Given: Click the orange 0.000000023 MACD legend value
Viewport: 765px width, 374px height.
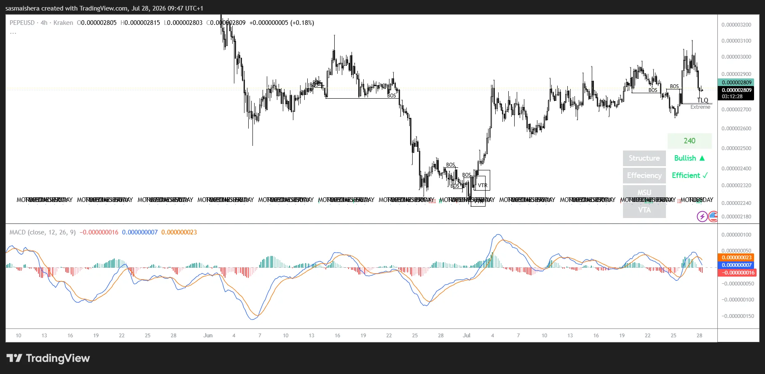Looking at the screenshot, I should [x=179, y=232].
